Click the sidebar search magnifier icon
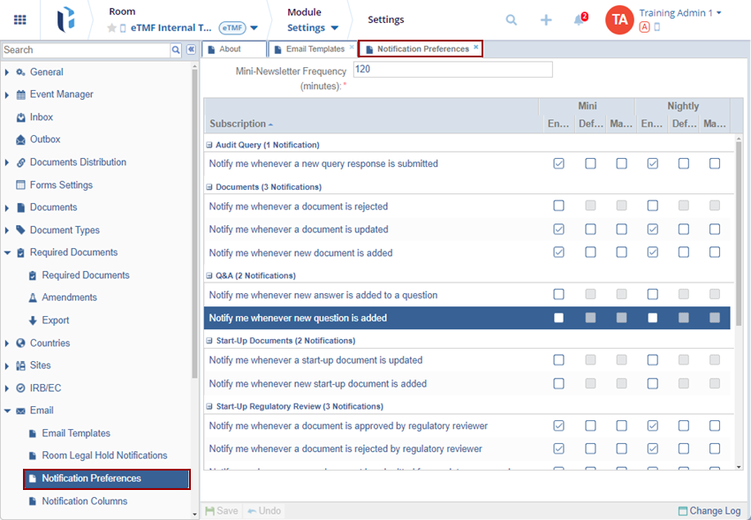Viewport: 751px width, 520px height. [177, 50]
